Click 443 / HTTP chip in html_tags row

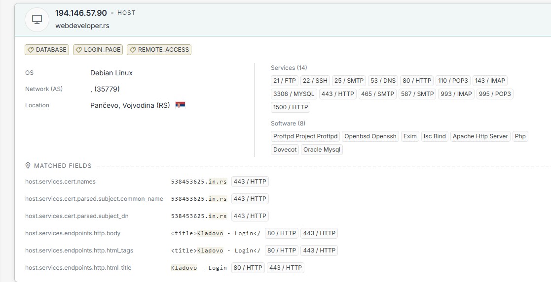point(319,251)
